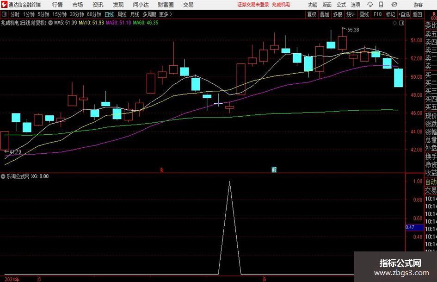Switch to the 30分钟 period tab
437x282 pixels.
coord(77,14)
